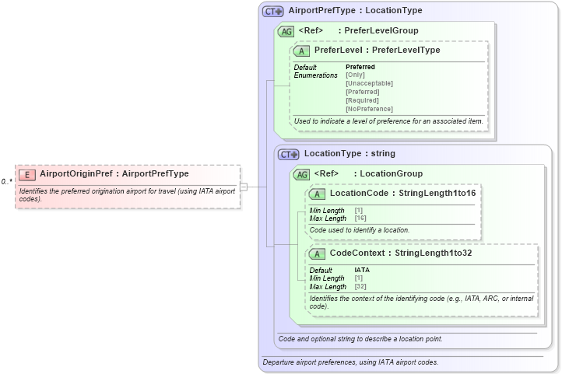The height and width of the screenshot is (374, 562).
Task: Click CodeContext : StringLength1to32 title
Action: coord(401,253)
